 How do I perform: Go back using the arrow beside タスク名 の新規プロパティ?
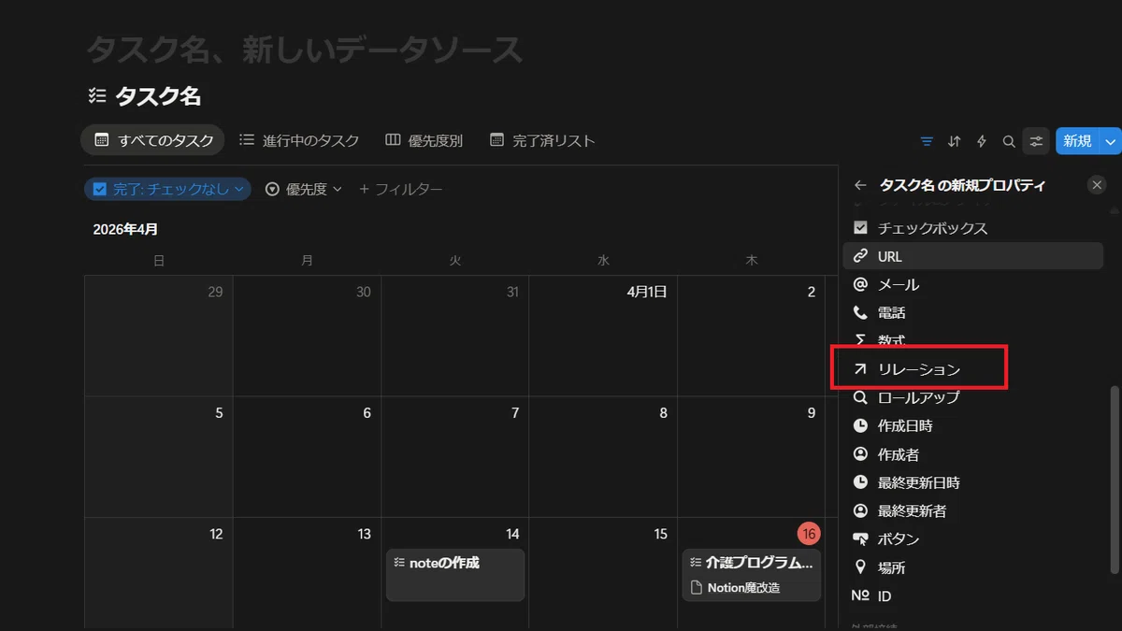[x=860, y=185]
